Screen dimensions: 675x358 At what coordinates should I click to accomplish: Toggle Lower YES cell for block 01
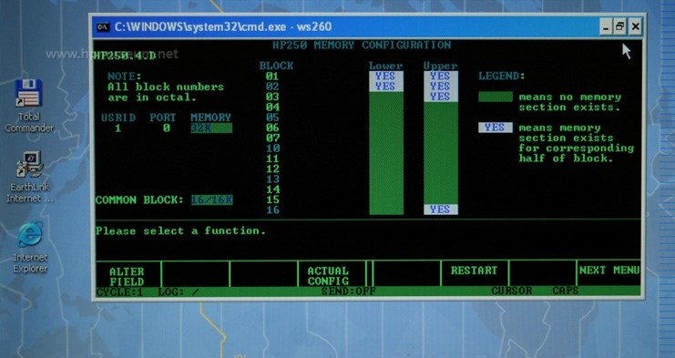point(386,77)
